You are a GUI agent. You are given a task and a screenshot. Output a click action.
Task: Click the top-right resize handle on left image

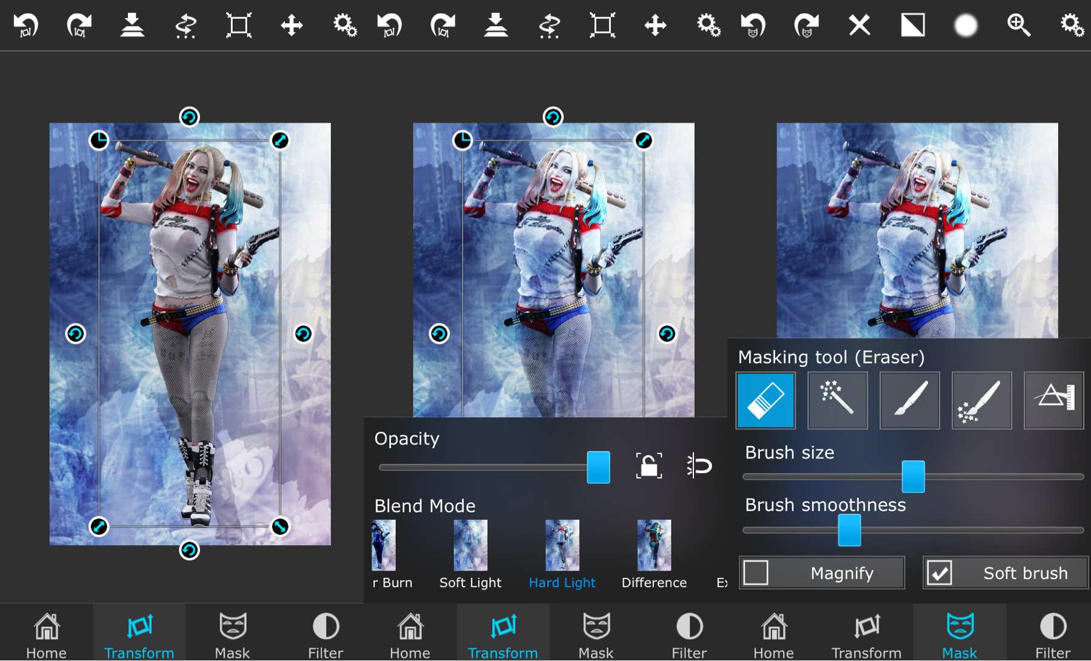point(279,140)
